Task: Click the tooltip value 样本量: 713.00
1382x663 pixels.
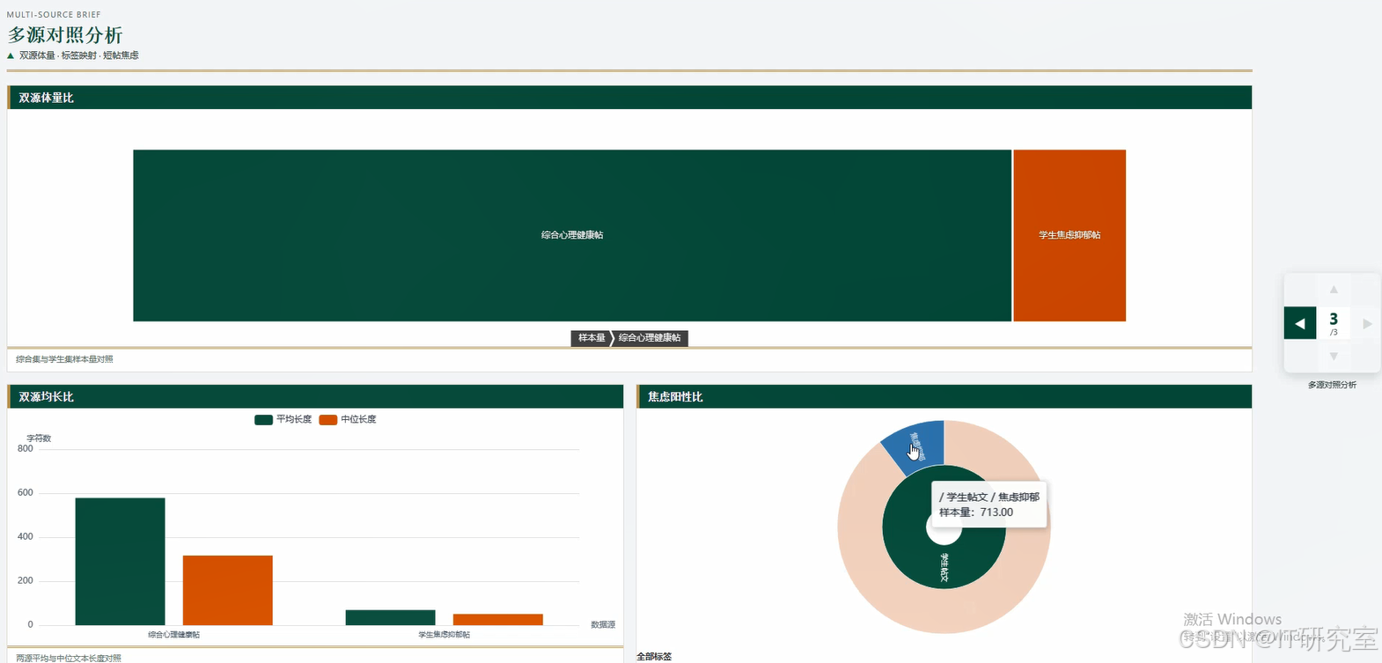Action: tap(976, 512)
